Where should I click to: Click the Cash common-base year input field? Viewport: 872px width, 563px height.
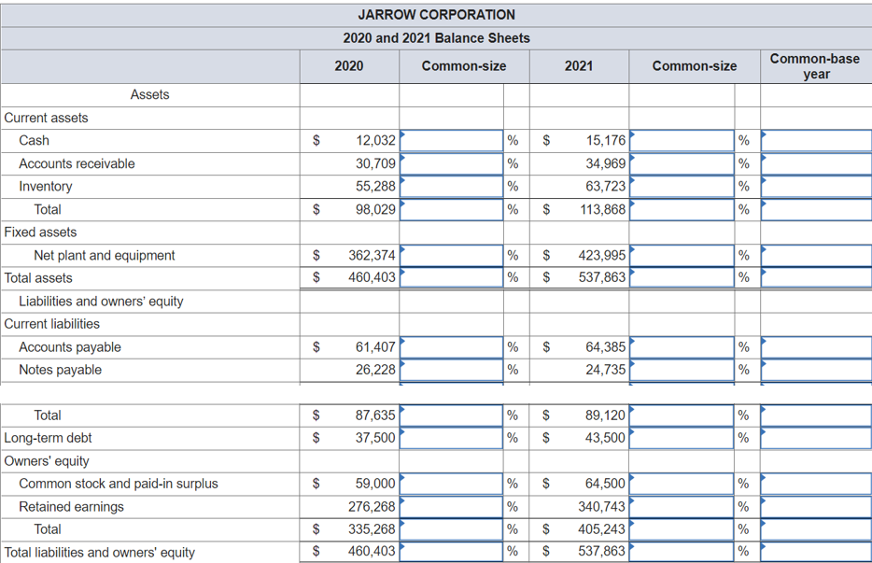click(815, 140)
